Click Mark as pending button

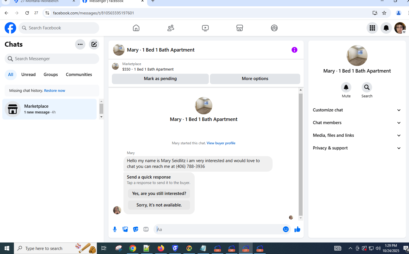160,79
